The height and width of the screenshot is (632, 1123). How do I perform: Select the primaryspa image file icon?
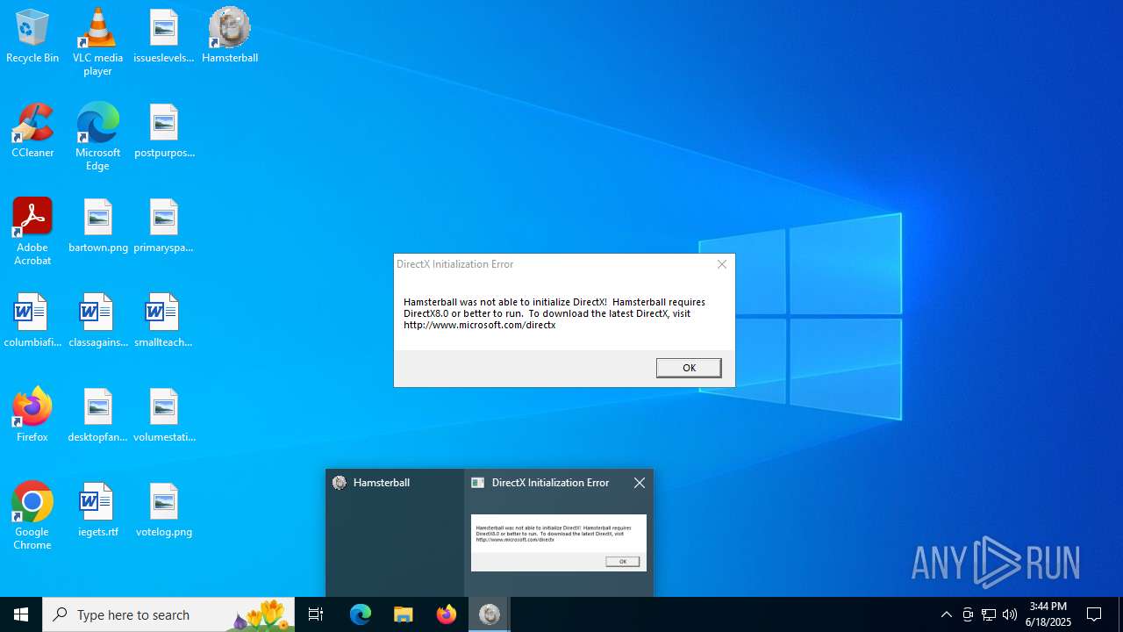pos(164,226)
